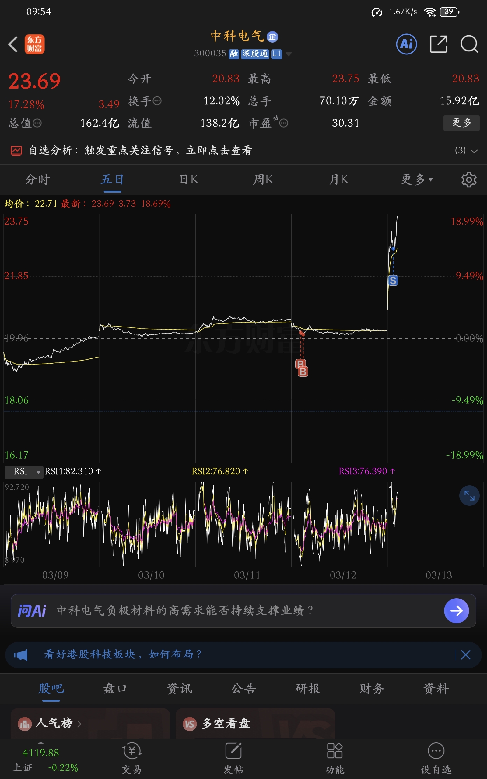Screen dimensions: 487x779
Task: Tap the info icon next to 总值
Action: 37,123
